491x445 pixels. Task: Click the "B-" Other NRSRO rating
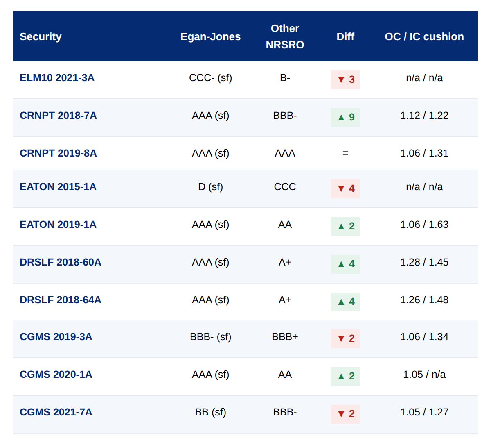[285, 78]
